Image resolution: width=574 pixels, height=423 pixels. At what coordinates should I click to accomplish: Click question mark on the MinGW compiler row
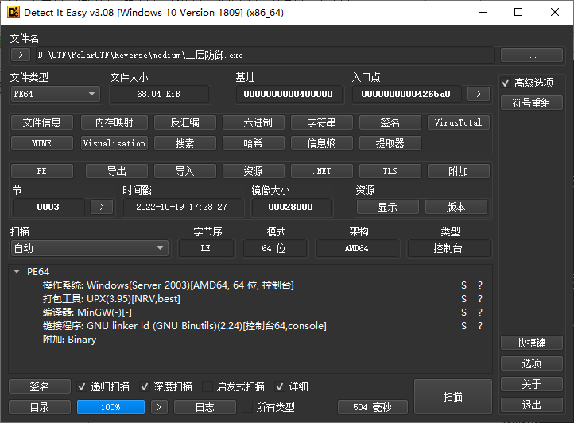click(x=480, y=312)
